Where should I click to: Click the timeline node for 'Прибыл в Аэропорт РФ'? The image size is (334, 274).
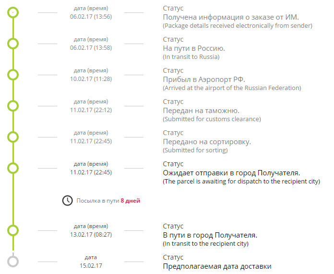click(13, 75)
